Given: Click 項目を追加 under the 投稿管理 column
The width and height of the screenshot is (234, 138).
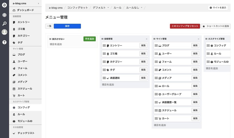Looking at the screenshot, I should pos(108,85).
